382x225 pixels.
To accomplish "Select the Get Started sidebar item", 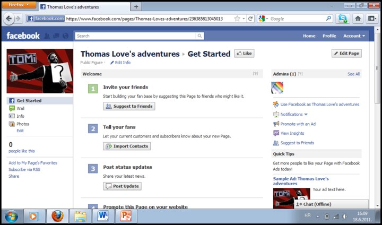I will 40,100.
